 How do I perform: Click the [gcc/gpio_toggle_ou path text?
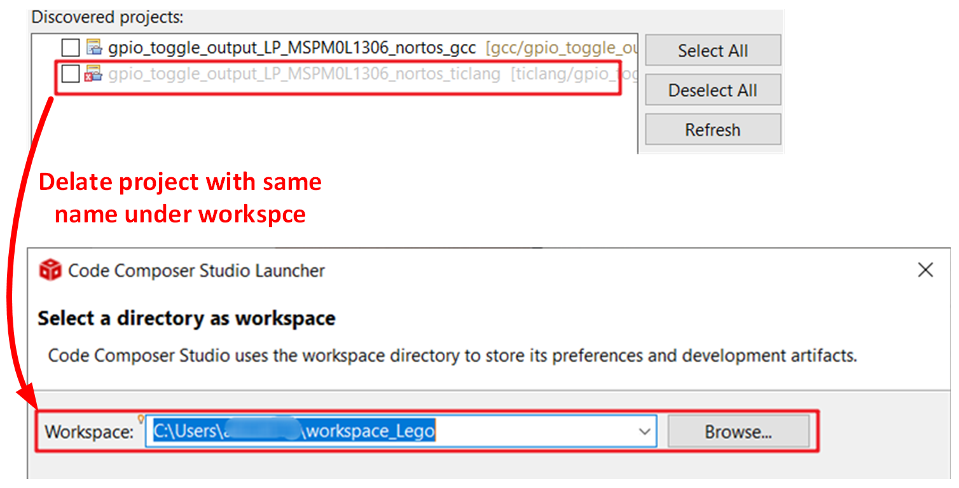pyautogui.click(x=561, y=48)
